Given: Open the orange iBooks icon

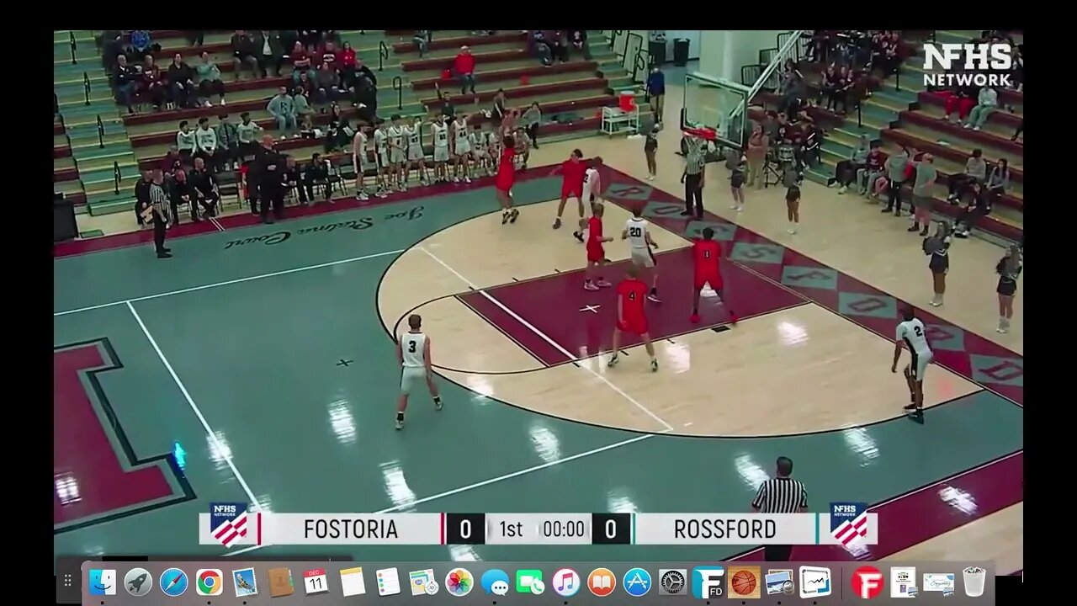Looking at the screenshot, I should 601,582.
